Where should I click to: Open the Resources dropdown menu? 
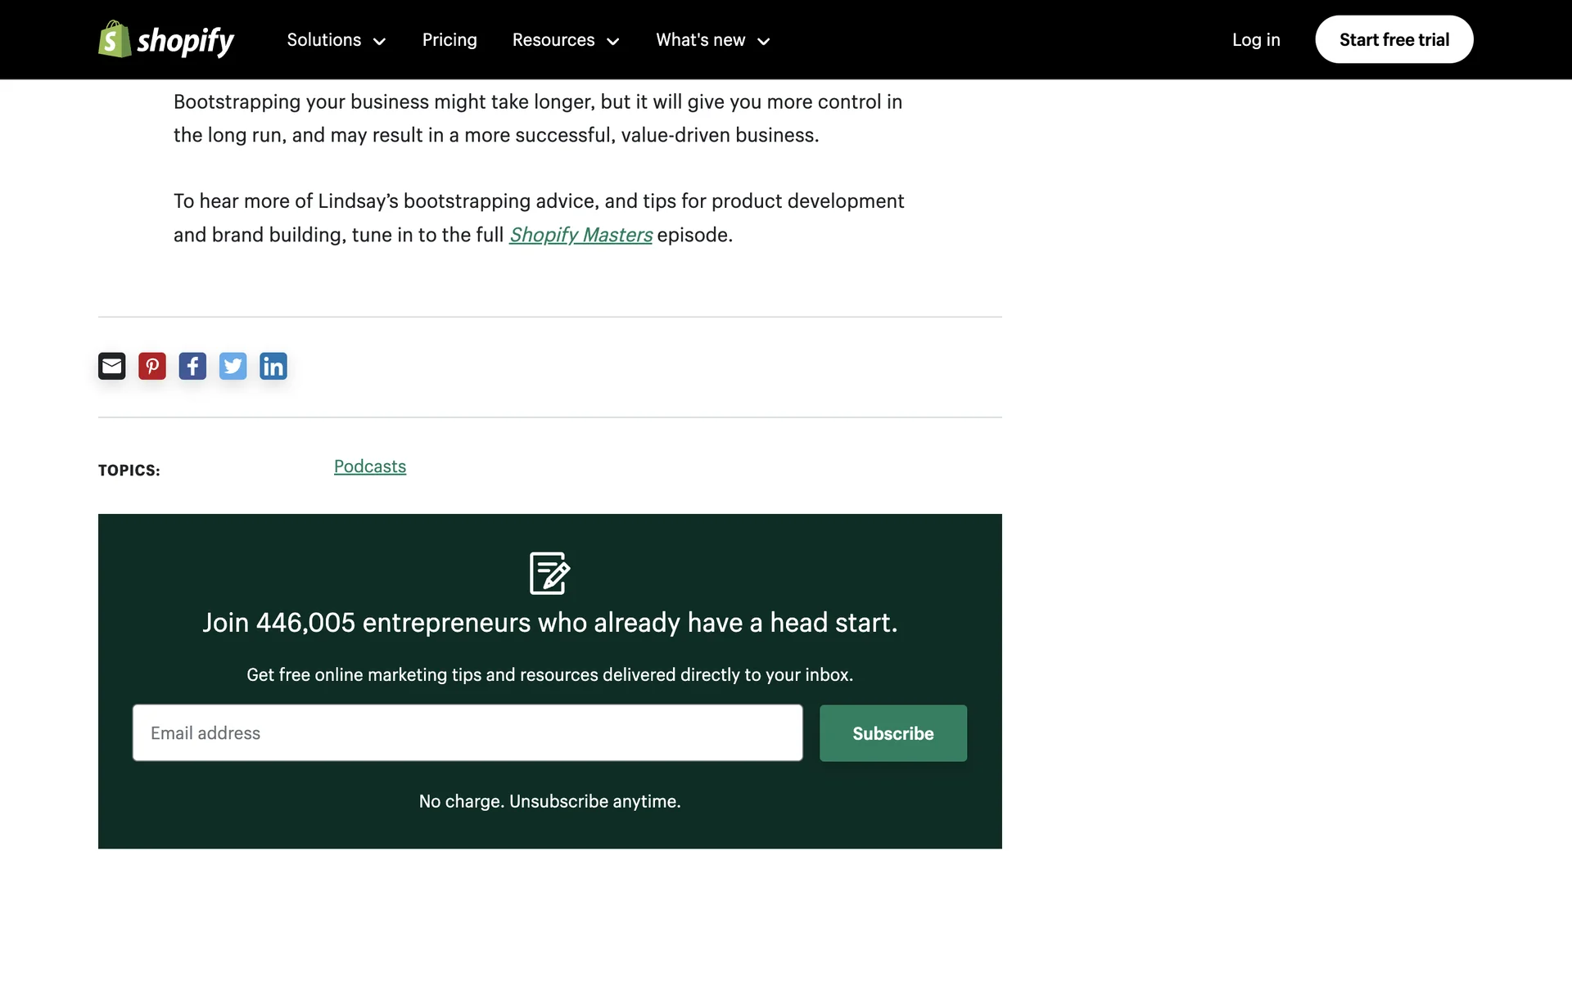pos(565,40)
